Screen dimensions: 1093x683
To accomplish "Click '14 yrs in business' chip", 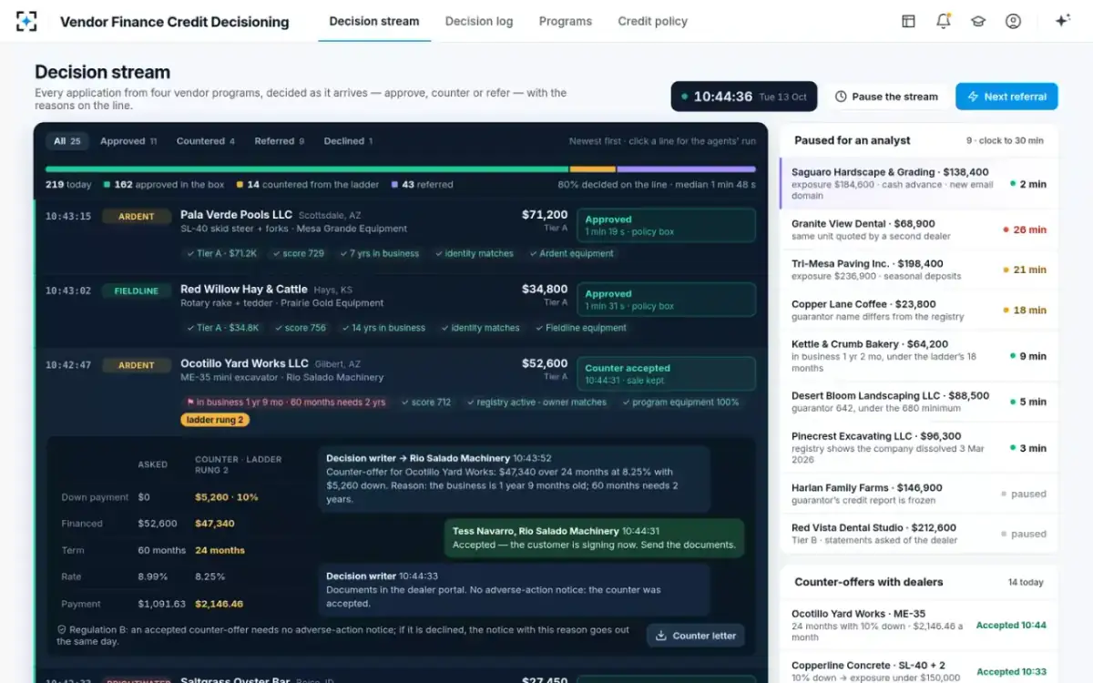I will [383, 328].
